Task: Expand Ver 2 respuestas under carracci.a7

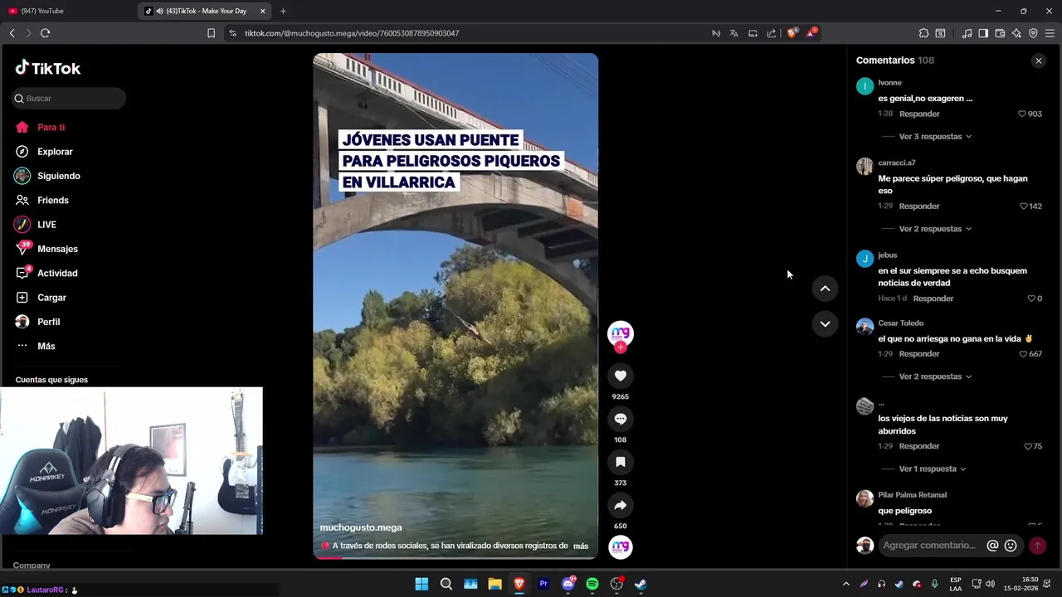Action: point(935,229)
